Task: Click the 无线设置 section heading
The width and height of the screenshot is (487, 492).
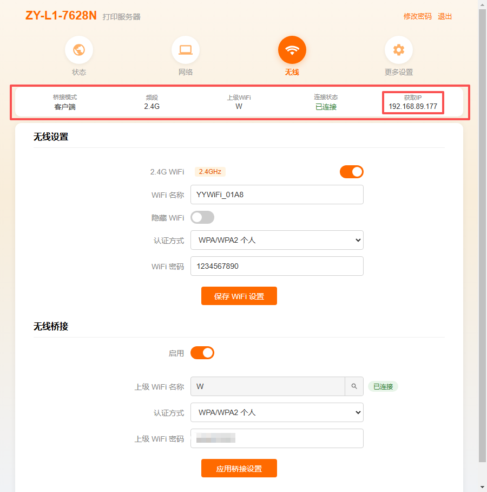Action: click(51, 137)
